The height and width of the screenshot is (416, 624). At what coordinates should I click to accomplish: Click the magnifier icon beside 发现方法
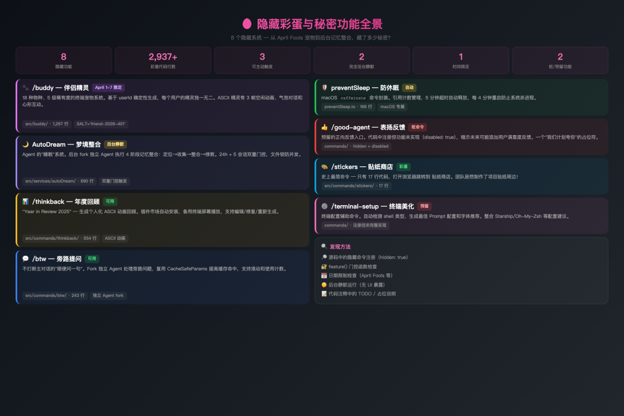click(x=324, y=246)
